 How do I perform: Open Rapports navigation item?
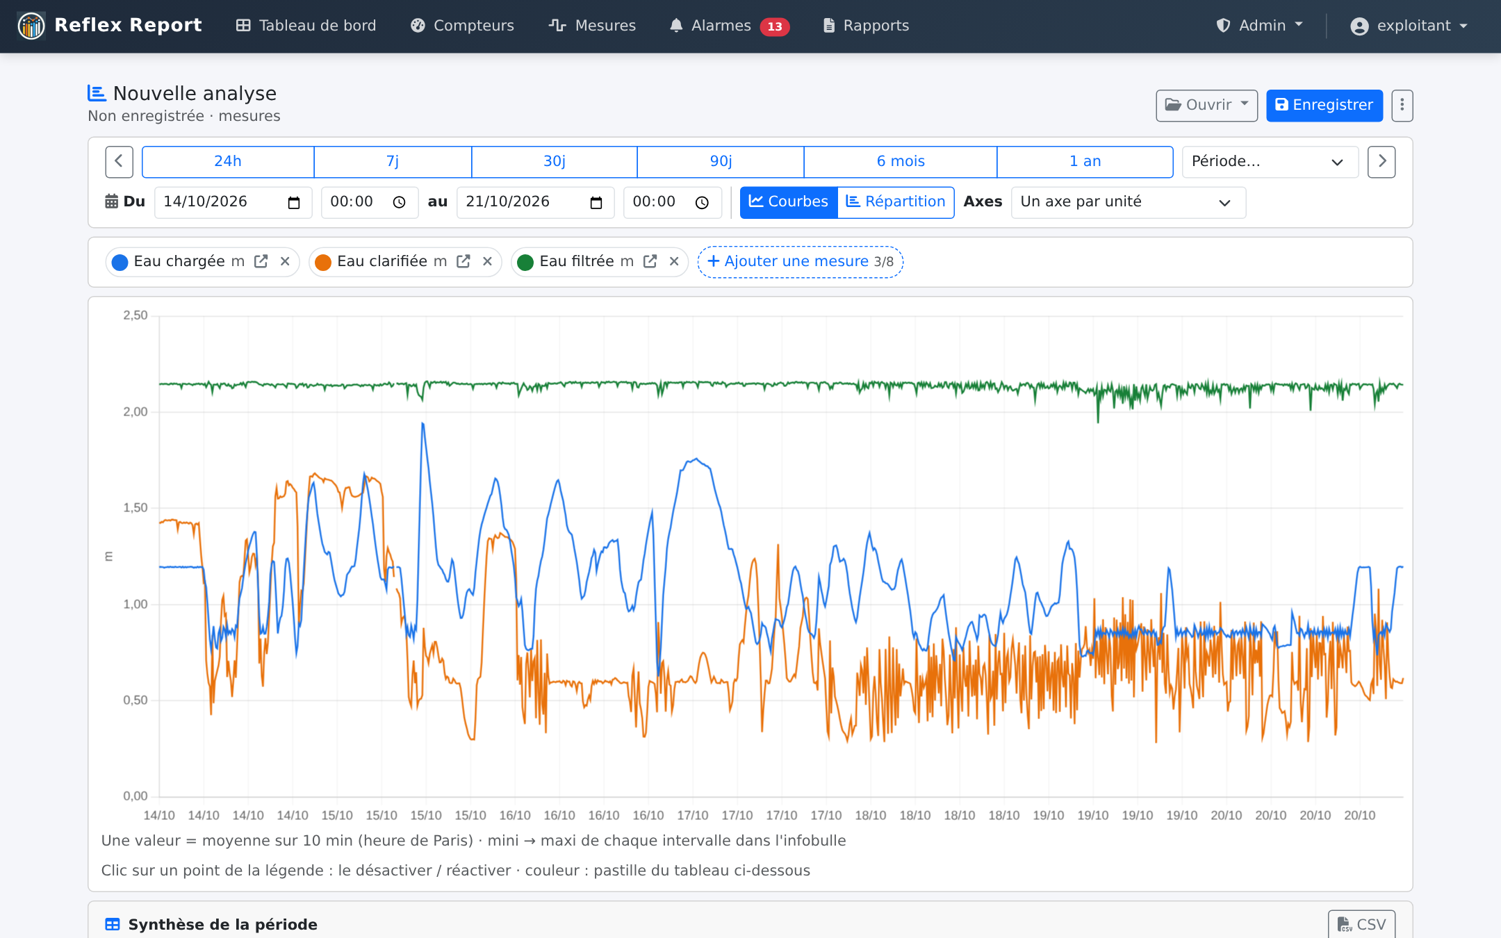tap(866, 26)
